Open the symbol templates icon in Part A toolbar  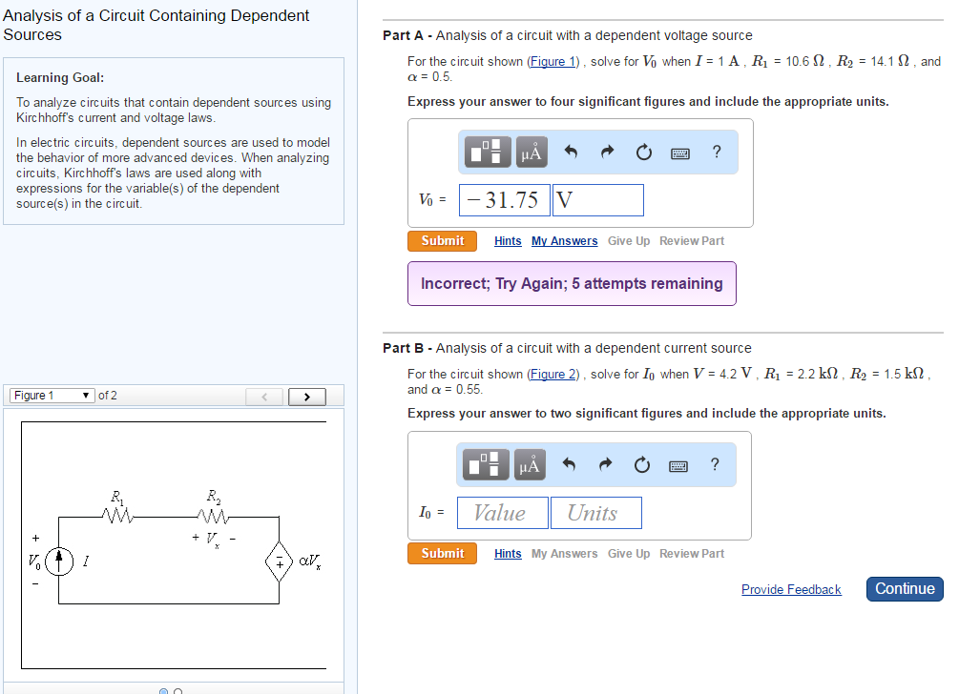[x=487, y=152]
